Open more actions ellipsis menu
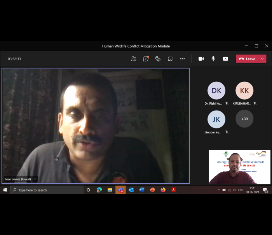 pos(182,59)
